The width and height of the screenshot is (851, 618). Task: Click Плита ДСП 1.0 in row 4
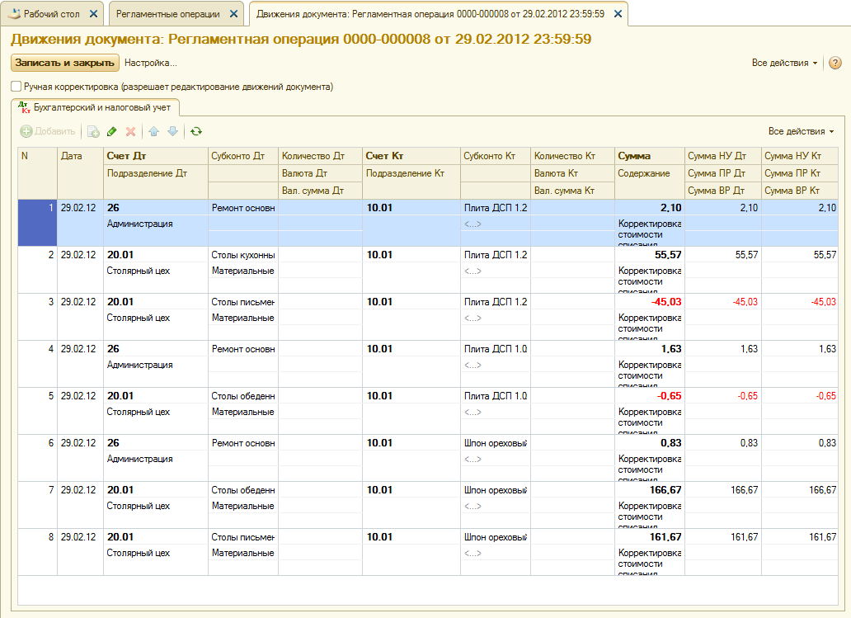coord(495,349)
